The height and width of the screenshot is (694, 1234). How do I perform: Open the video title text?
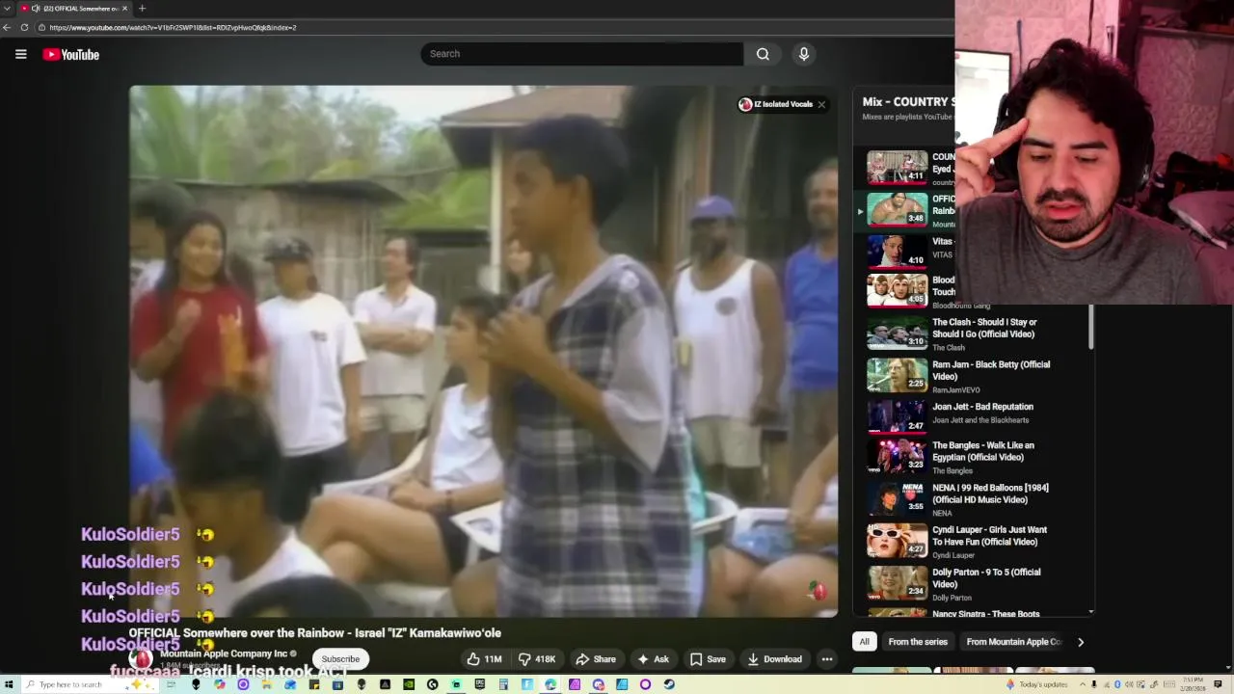315,633
